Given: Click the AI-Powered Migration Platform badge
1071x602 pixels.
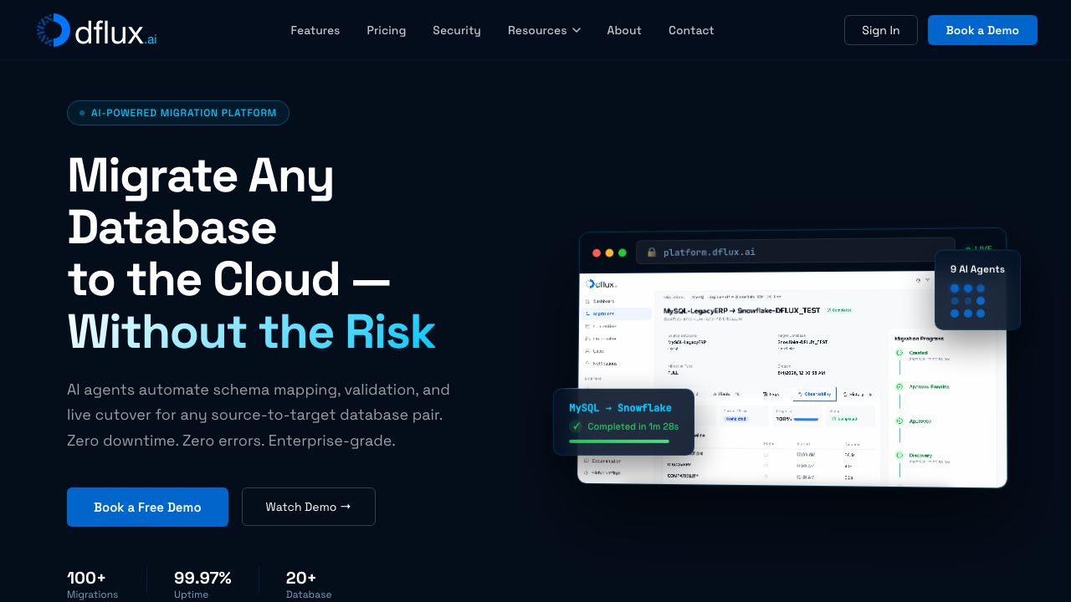Looking at the screenshot, I should 178,113.
